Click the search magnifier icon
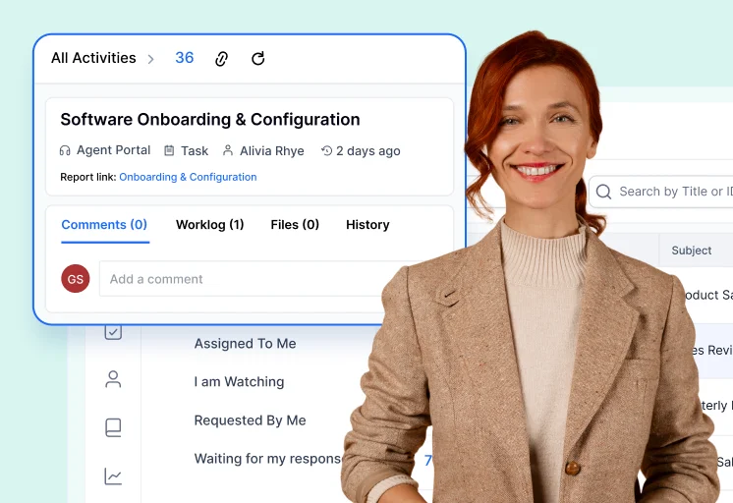This screenshot has width=733, height=503. 604,192
